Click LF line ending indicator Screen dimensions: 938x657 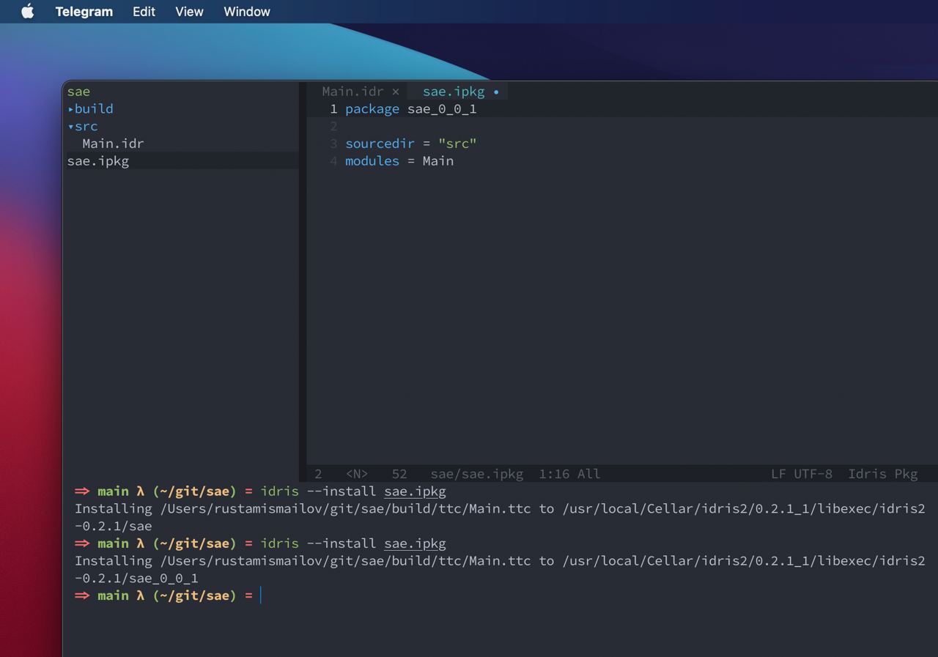click(x=778, y=474)
